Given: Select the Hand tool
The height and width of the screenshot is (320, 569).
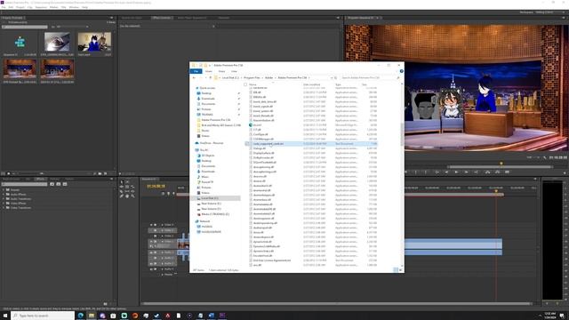Looking at the screenshot, I should click(127, 196).
